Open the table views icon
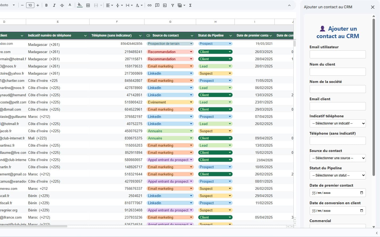This screenshot has width=380, height=237. pos(181,5)
